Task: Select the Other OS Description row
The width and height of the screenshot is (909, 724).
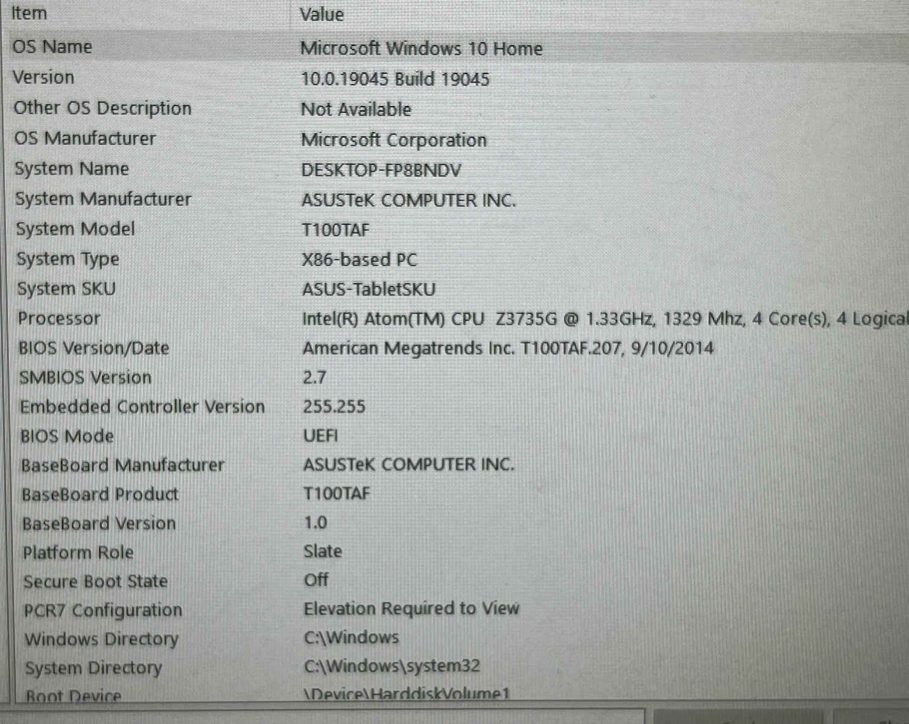Action: pos(103,108)
